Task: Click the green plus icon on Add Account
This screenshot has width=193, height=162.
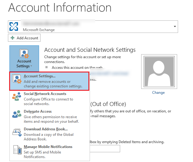Action: (x=13, y=38)
